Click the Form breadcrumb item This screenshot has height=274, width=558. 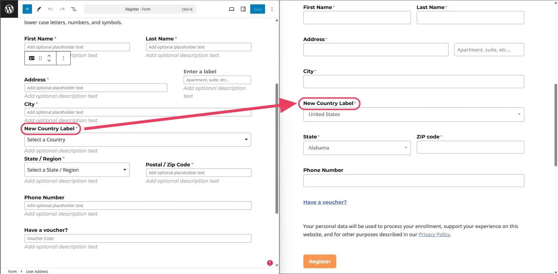[13, 271]
